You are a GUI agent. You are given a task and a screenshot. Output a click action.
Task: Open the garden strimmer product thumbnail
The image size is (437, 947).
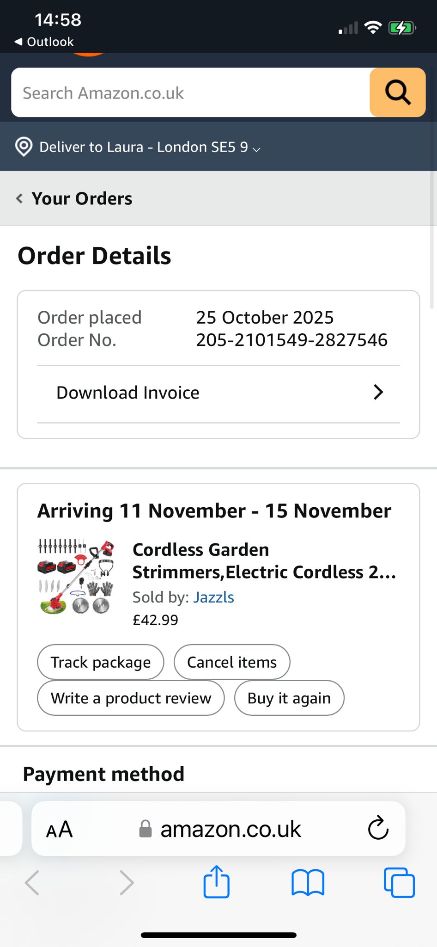[76, 577]
